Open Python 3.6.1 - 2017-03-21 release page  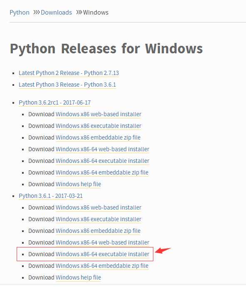coord(51,196)
